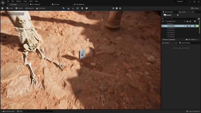Viewport: 201px width, 113px height.
Task: Open the Cmd console type button
Action: 19,111
